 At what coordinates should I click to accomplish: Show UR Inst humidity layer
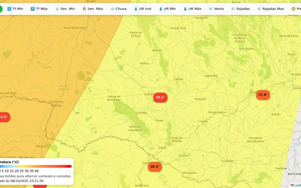tap(143, 9)
